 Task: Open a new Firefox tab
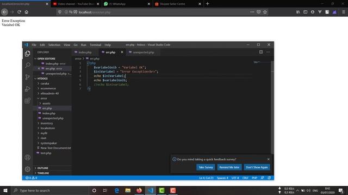click(x=207, y=4)
